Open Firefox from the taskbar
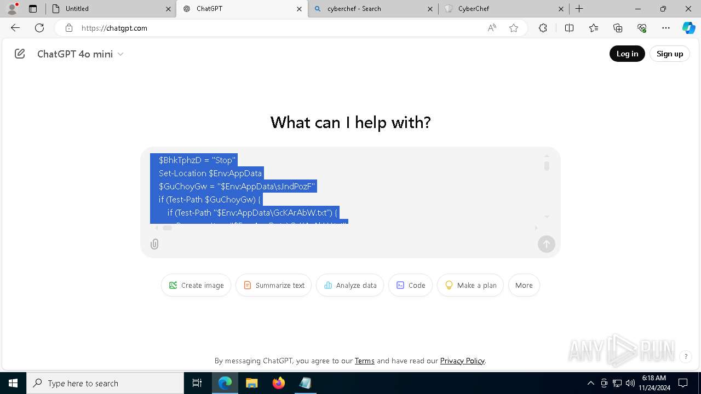 (279, 383)
